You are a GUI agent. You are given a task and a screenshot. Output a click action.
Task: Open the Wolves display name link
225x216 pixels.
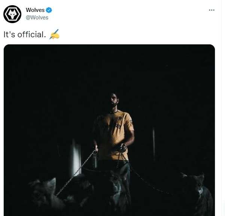pos(35,10)
